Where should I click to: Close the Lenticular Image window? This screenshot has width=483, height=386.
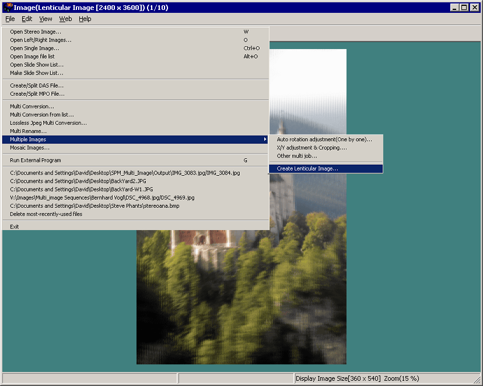point(475,8)
